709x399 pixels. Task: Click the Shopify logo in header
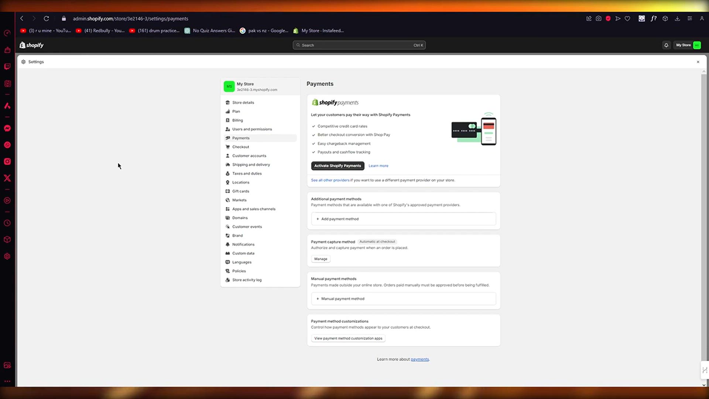[32, 45]
